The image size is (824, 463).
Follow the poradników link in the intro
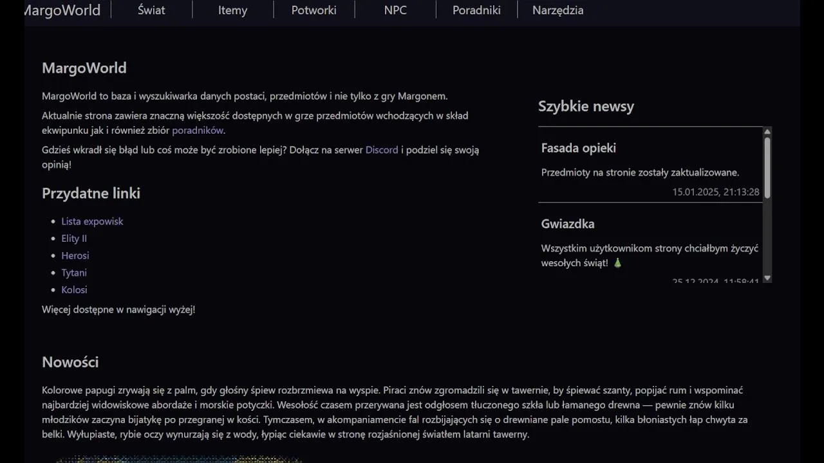tap(198, 131)
